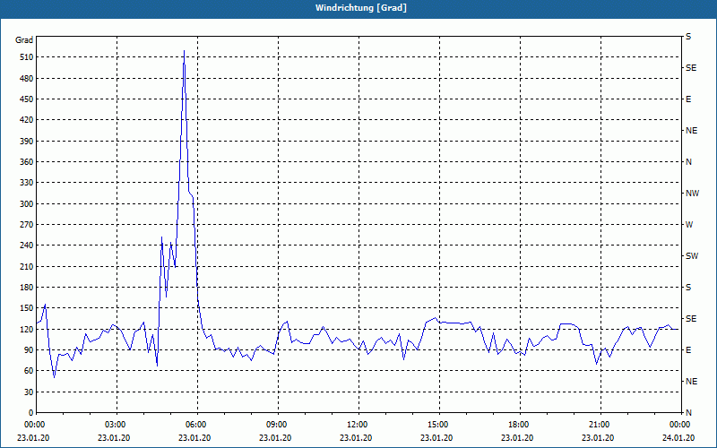Click the wind direction curve's highest peak
The height and width of the screenshot is (448, 717).
coord(184,51)
